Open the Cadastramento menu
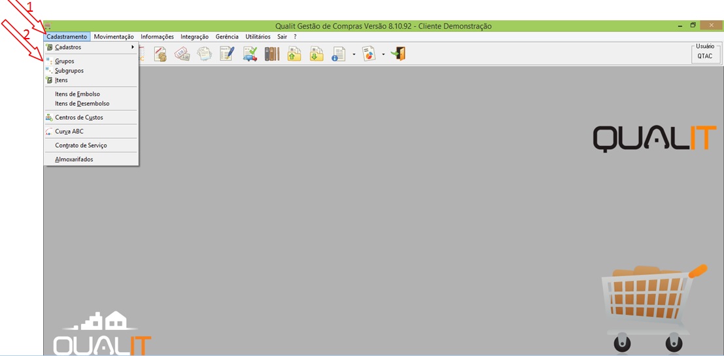Image resolution: width=724 pixels, height=356 pixels. 67,37
